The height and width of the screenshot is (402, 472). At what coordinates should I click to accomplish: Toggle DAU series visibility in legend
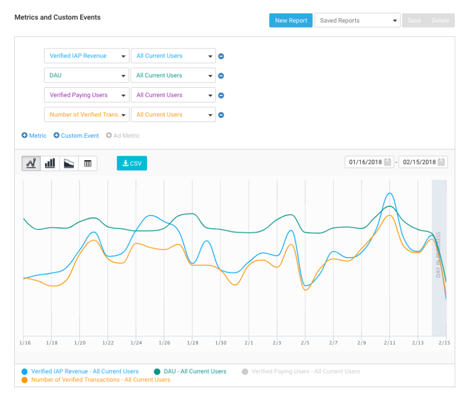[x=194, y=371]
